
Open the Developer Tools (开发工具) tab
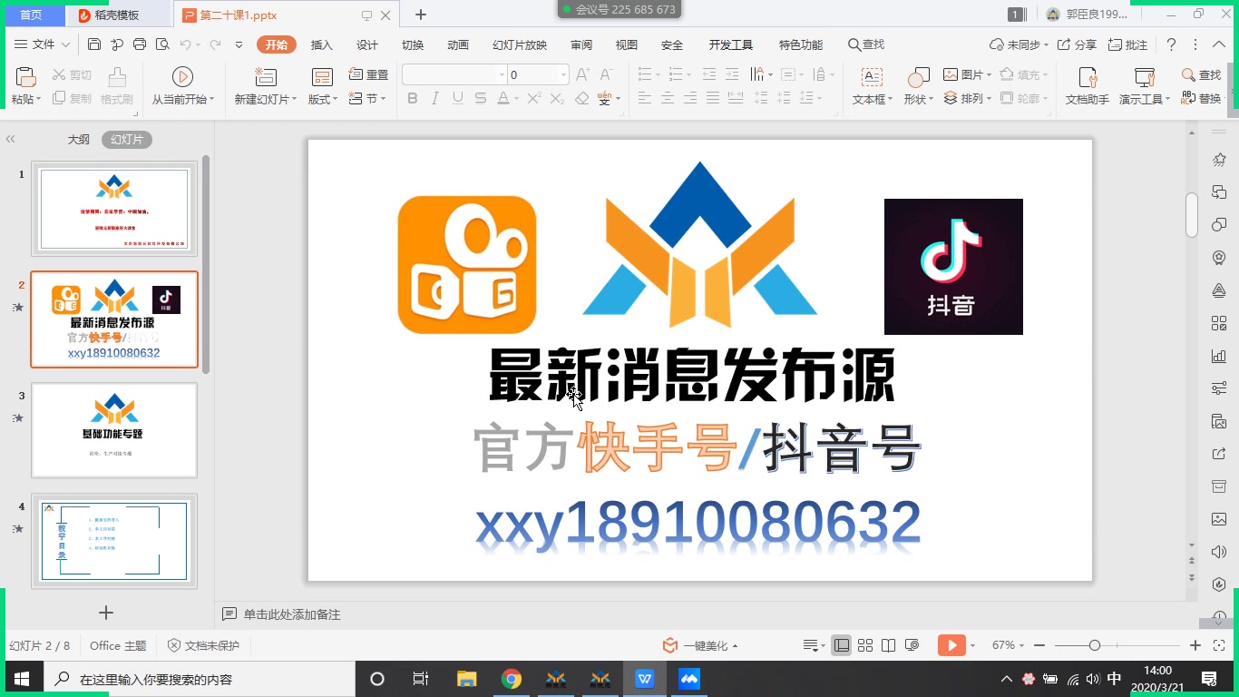[x=731, y=44]
